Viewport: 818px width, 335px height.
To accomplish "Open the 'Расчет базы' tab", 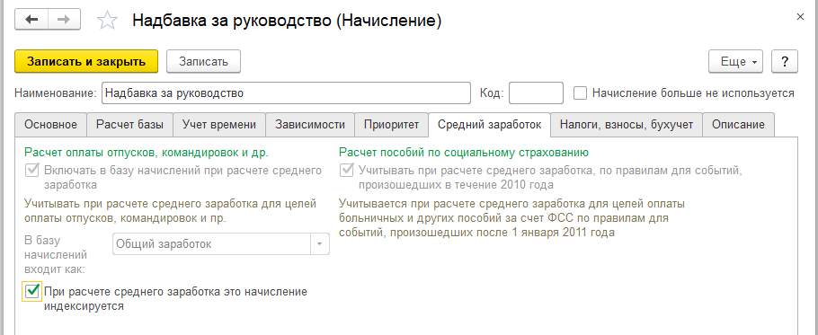I will point(130,125).
